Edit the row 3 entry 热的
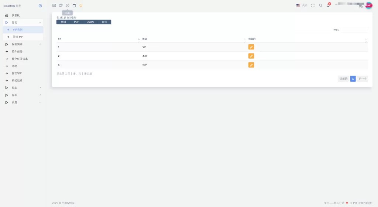Image resolution: width=378 pixels, height=207 pixels. 251,65
